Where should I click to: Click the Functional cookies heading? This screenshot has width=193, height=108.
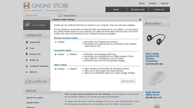(x=63, y=50)
